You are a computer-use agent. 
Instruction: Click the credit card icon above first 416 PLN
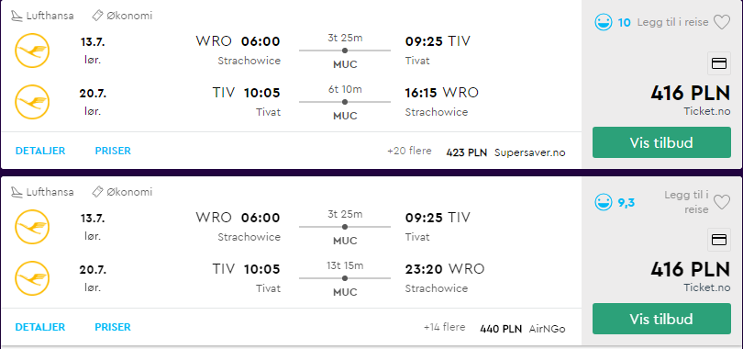719,63
